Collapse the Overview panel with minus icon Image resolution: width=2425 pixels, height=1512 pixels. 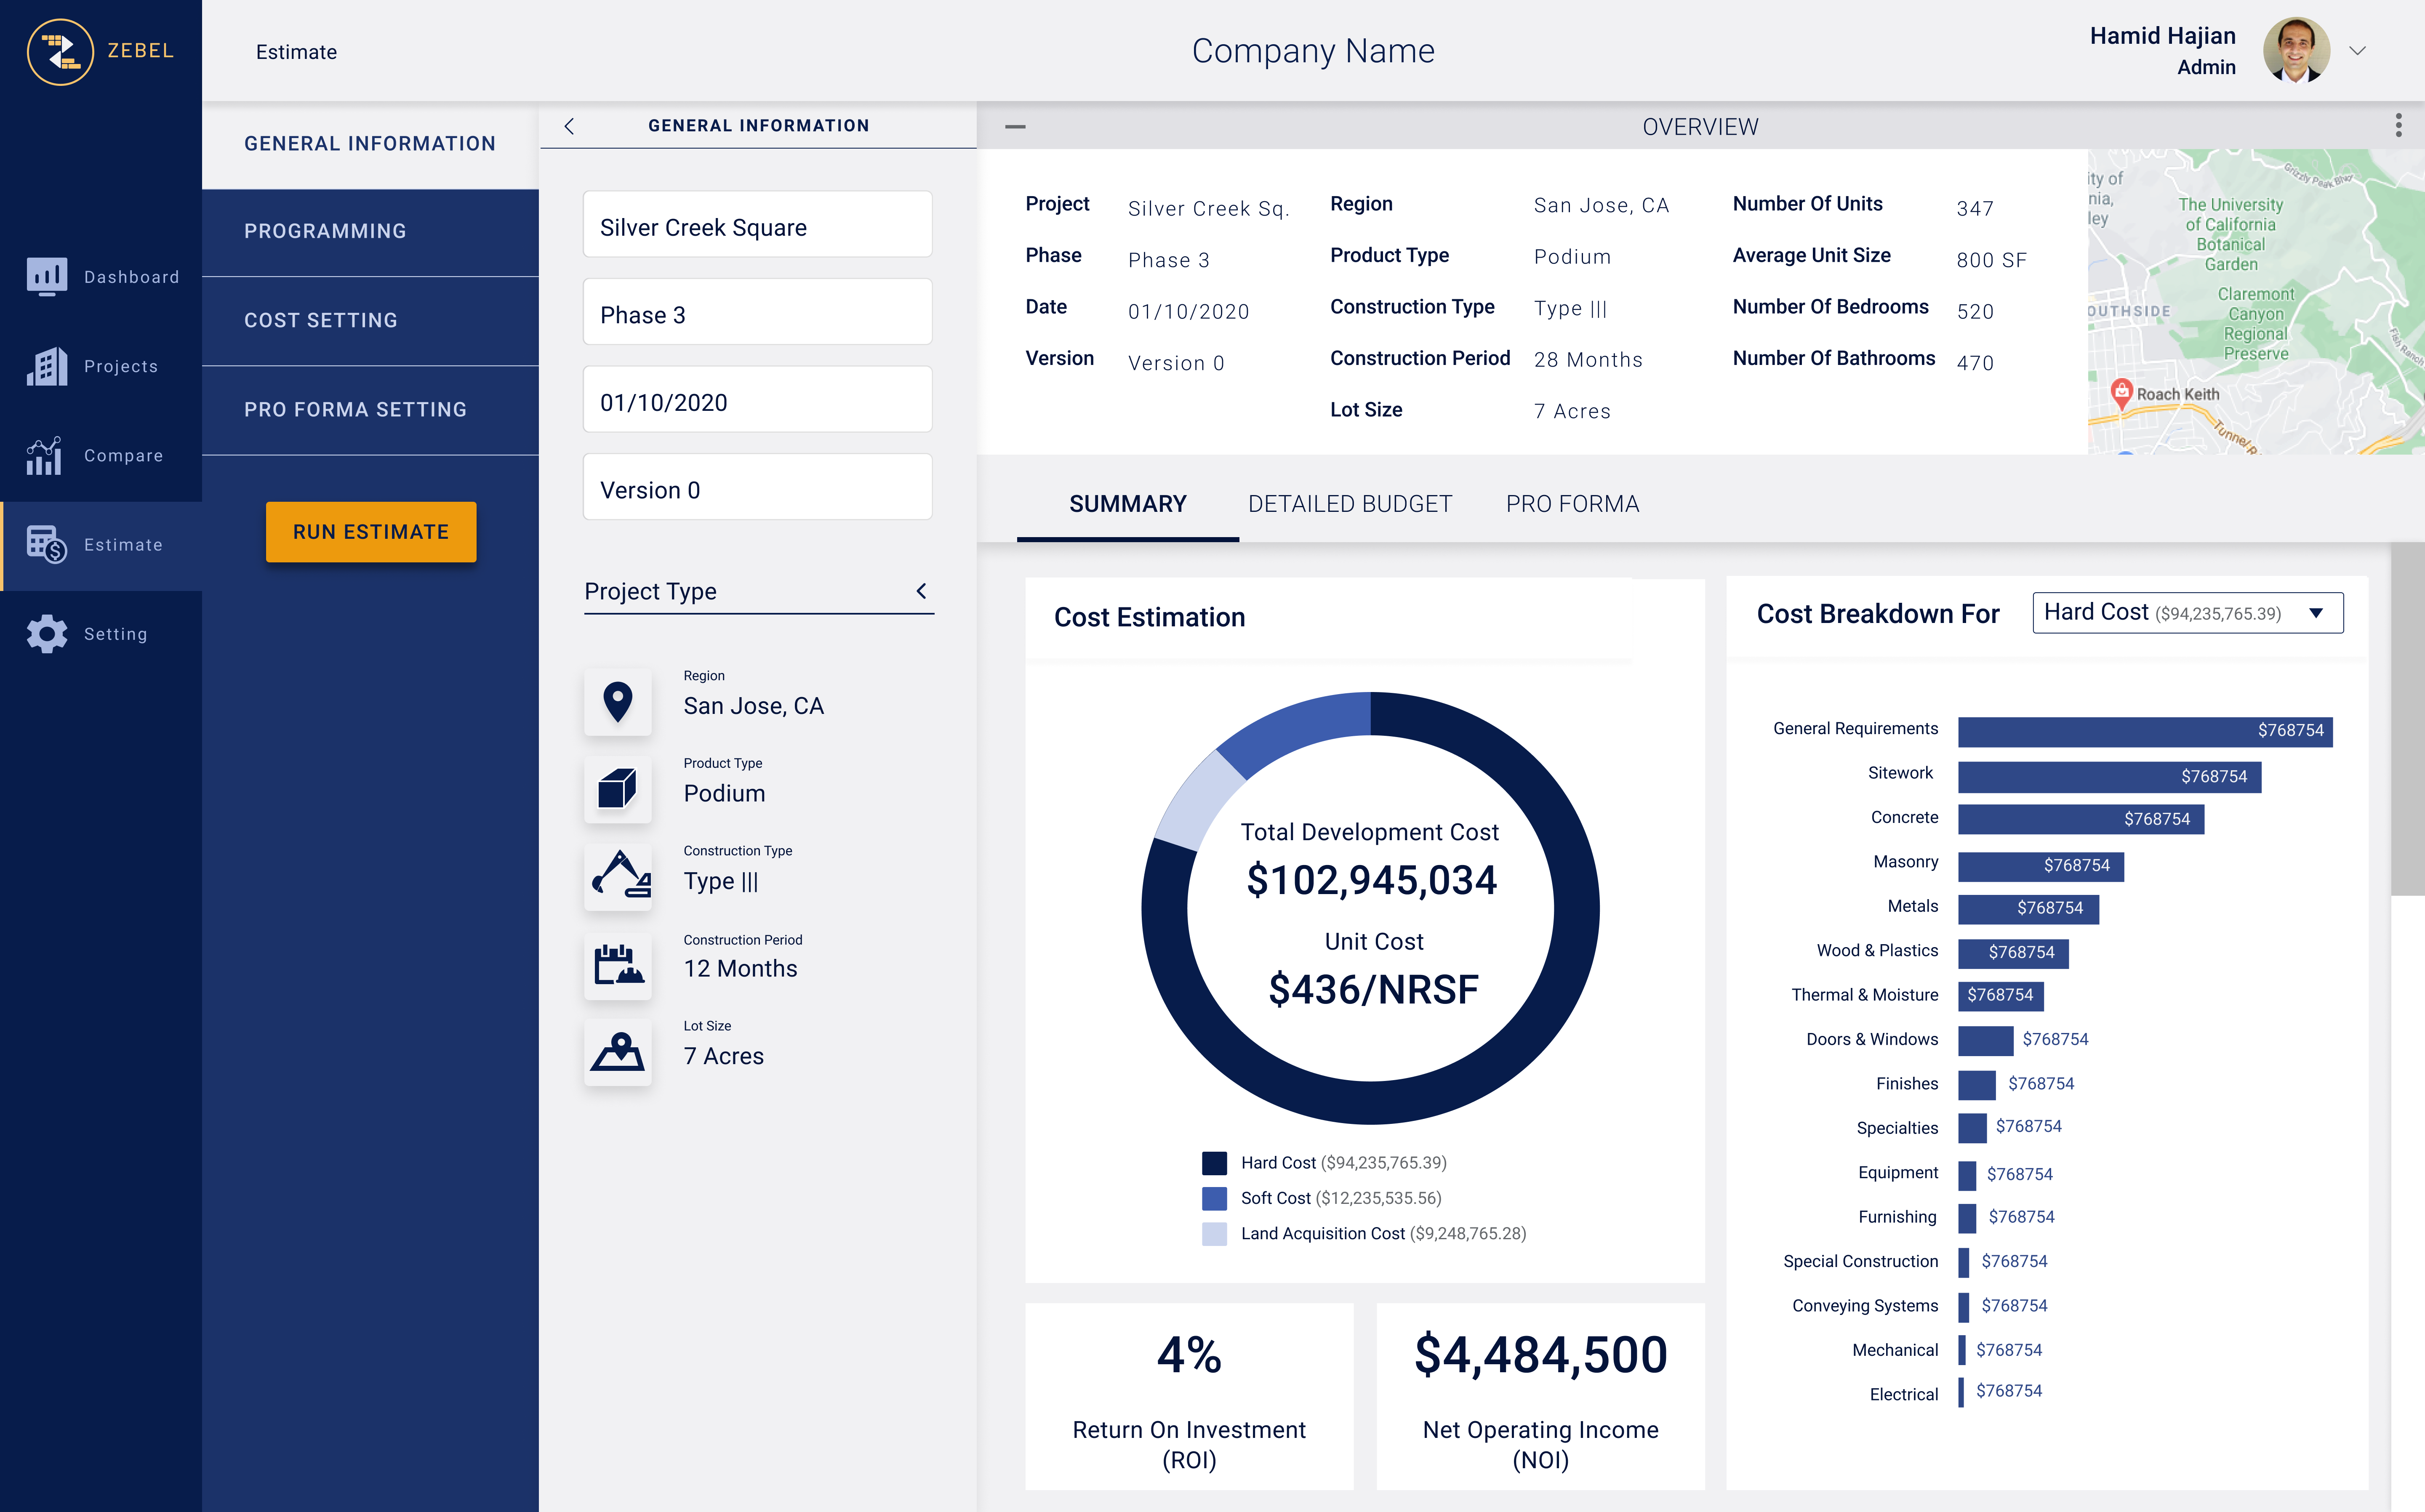pos(1015,127)
